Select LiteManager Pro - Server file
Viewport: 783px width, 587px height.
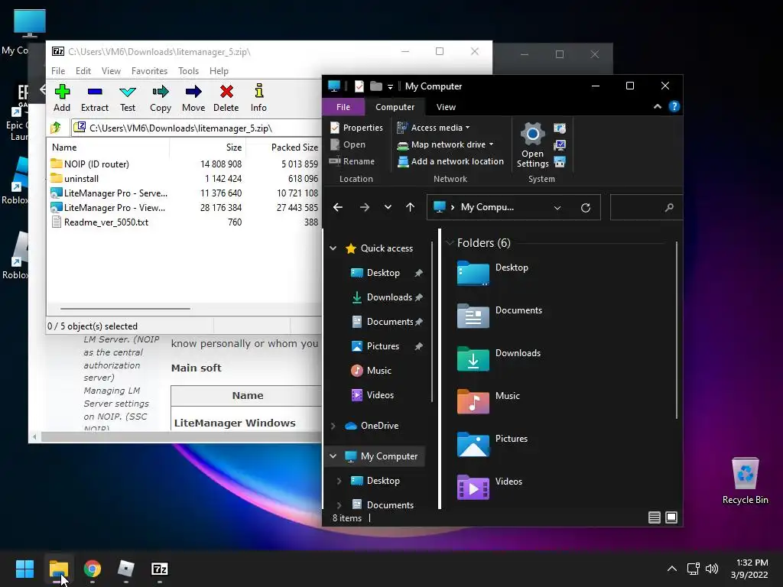pyautogui.click(x=109, y=193)
